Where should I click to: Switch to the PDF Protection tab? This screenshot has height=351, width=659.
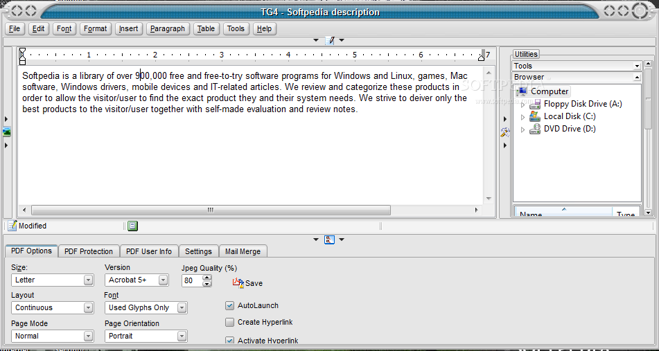pos(89,251)
